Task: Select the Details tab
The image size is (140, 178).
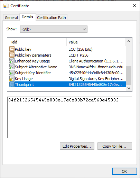Action: [x=27, y=17]
